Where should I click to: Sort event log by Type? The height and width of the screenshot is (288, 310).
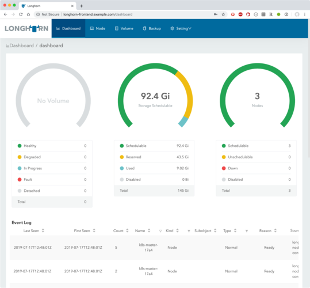coord(235,230)
